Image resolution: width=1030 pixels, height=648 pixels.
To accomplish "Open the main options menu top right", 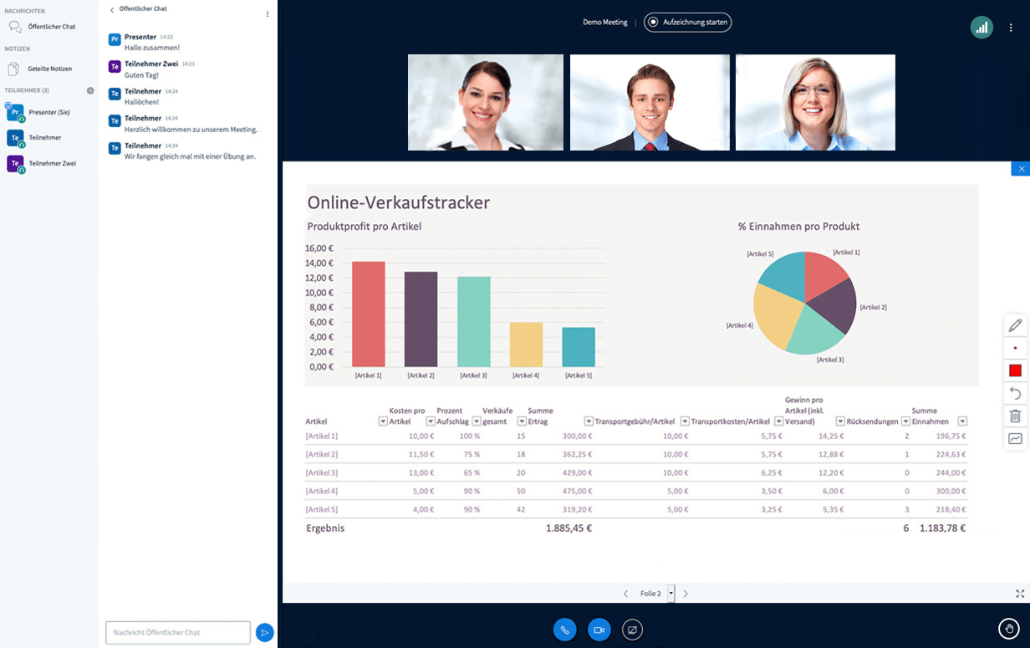I will (1011, 28).
